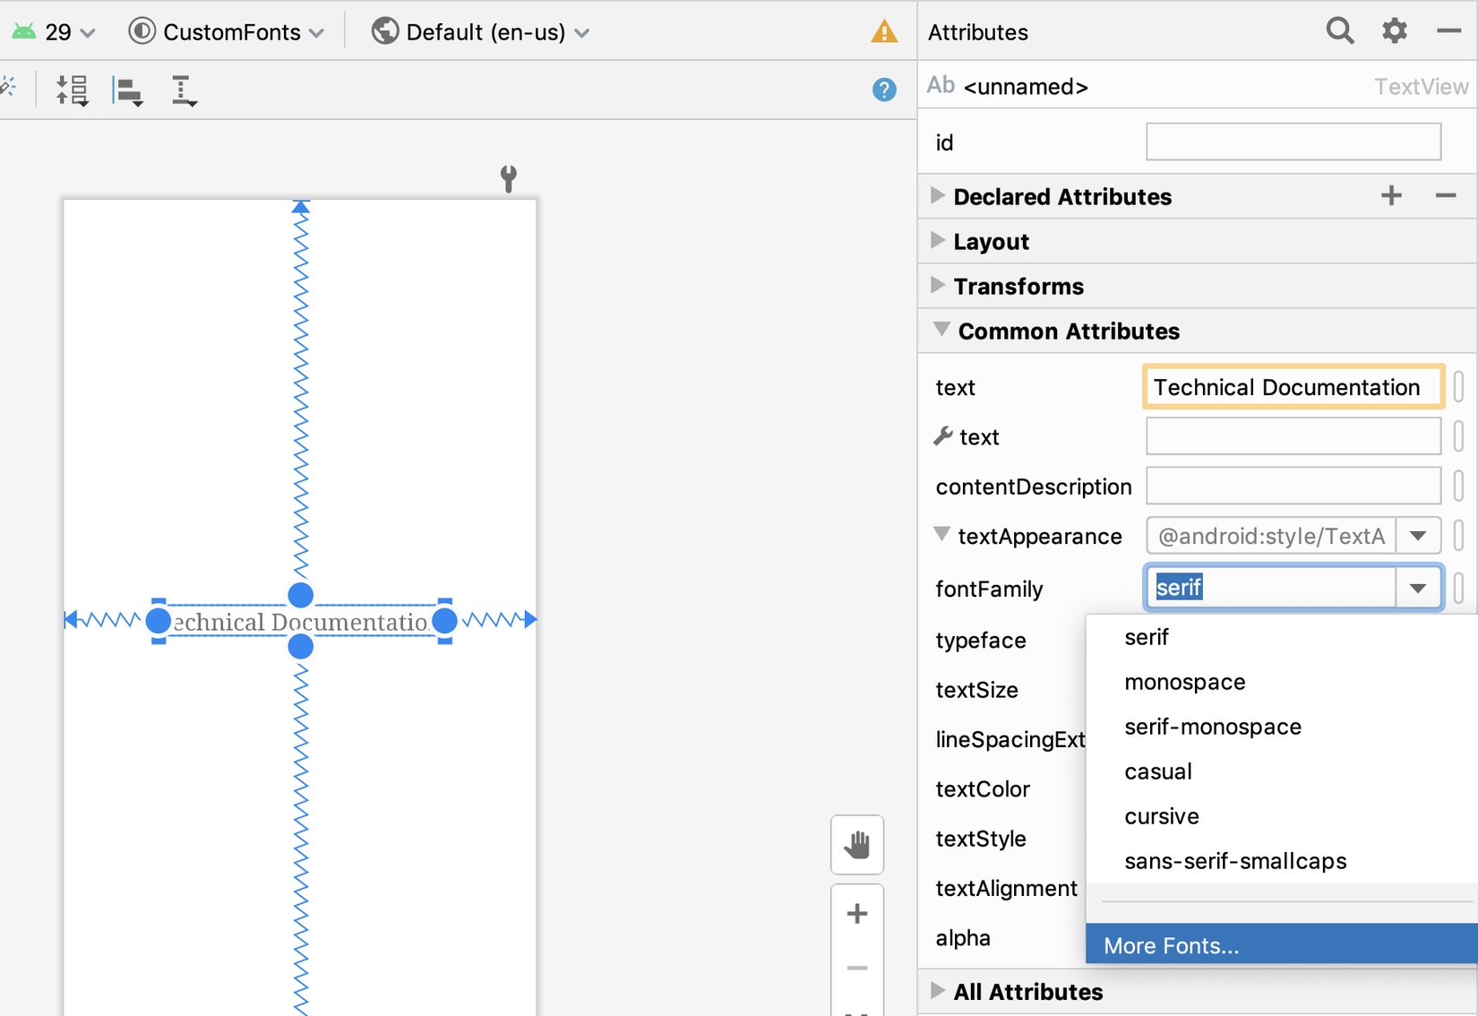The width and height of the screenshot is (1478, 1016).
Task: Click the search icon in Attributes panel
Action: [x=1339, y=31]
